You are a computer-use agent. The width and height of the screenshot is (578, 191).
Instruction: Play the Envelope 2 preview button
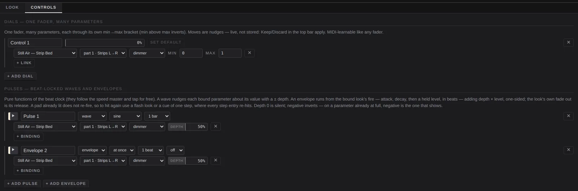[13, 150]
